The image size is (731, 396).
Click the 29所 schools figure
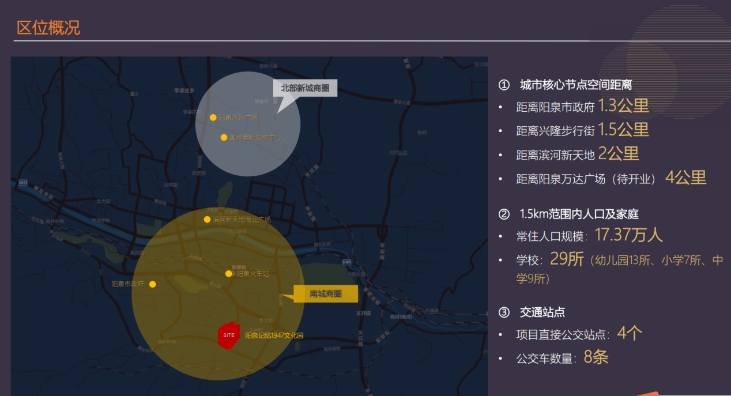click(567, 259)
